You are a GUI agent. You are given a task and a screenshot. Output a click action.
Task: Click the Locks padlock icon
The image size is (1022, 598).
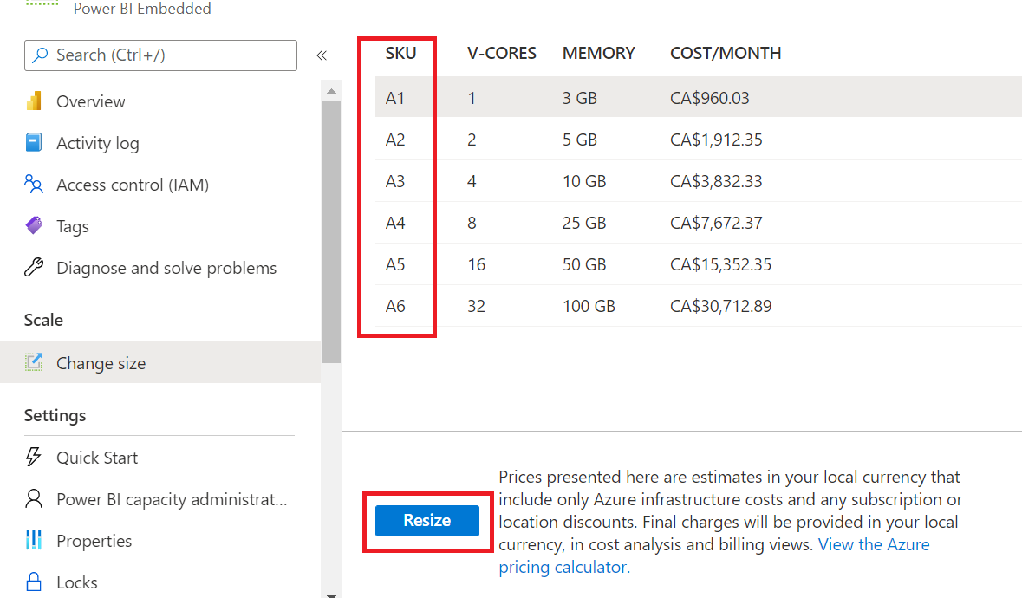pyautogui.click(x=34, y=582)
